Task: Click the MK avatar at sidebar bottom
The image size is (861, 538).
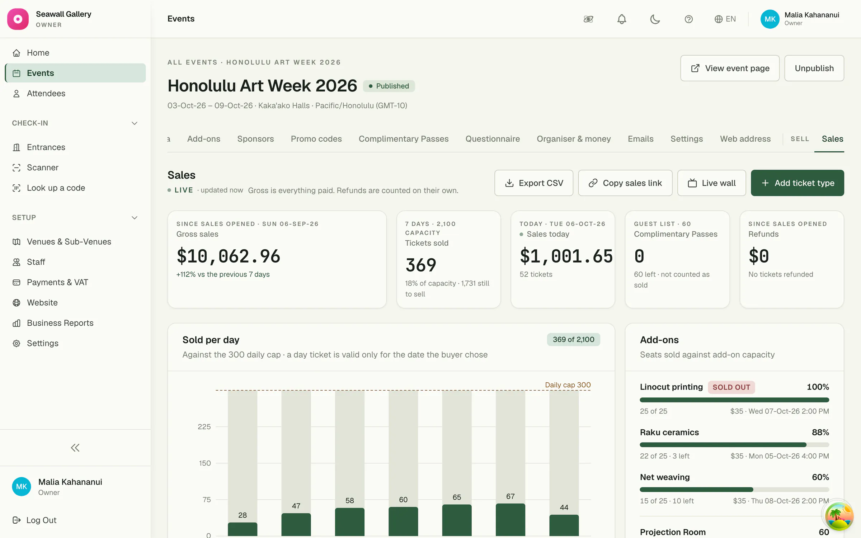Action: pos(22,486)
